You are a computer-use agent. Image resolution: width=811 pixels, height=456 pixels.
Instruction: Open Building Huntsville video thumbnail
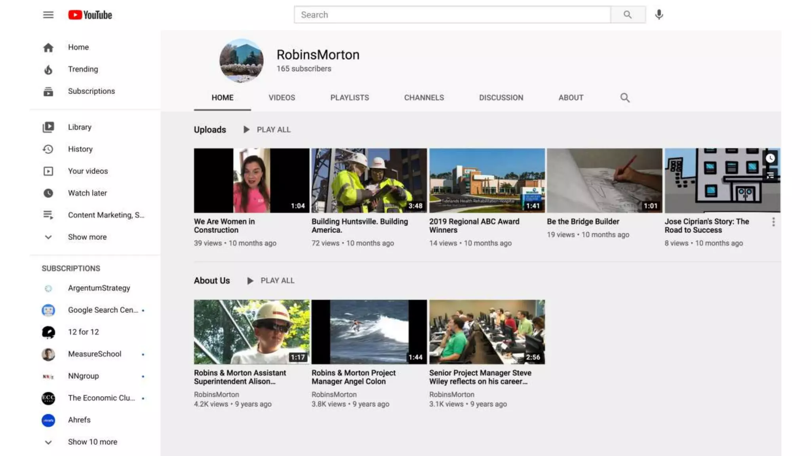pos(369,180)
